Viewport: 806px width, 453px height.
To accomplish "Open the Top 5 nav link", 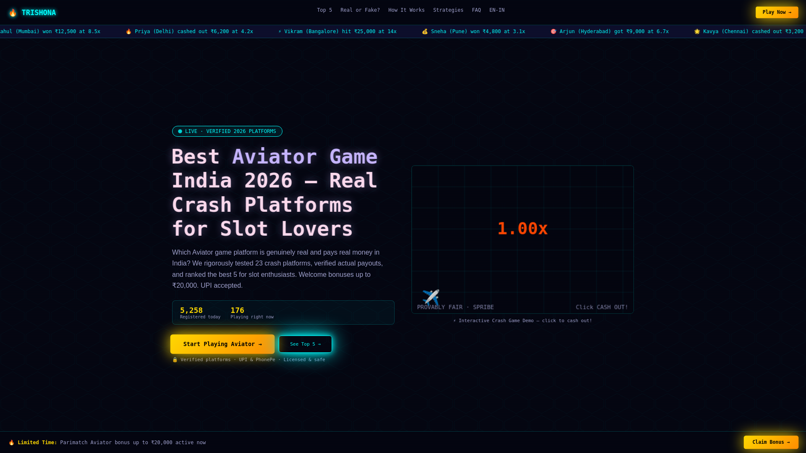I will 324,10.
